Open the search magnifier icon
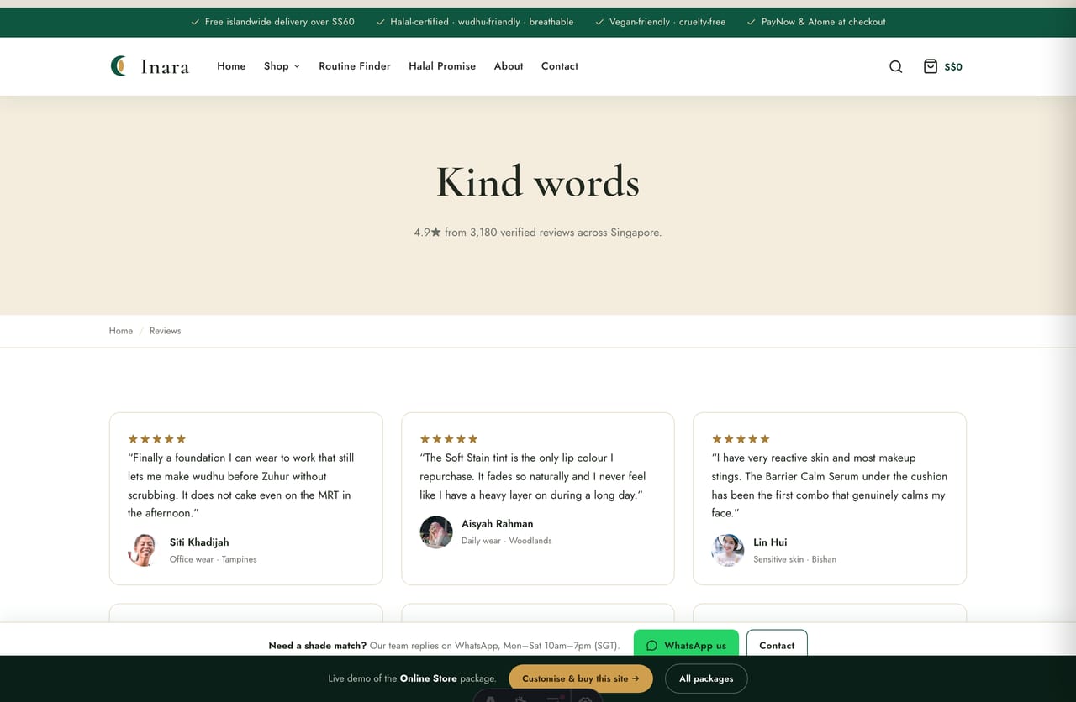 pos(895,66)
